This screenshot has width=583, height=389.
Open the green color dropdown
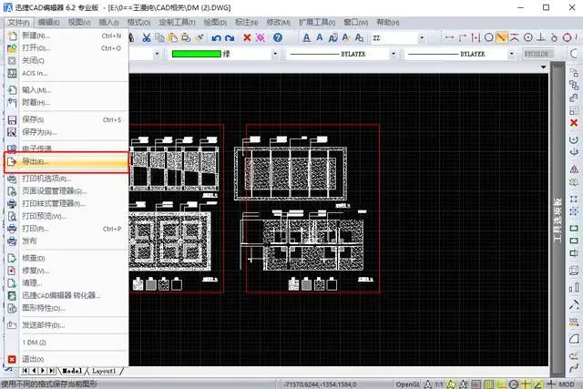pyautogui.click(x=275, y=54)
